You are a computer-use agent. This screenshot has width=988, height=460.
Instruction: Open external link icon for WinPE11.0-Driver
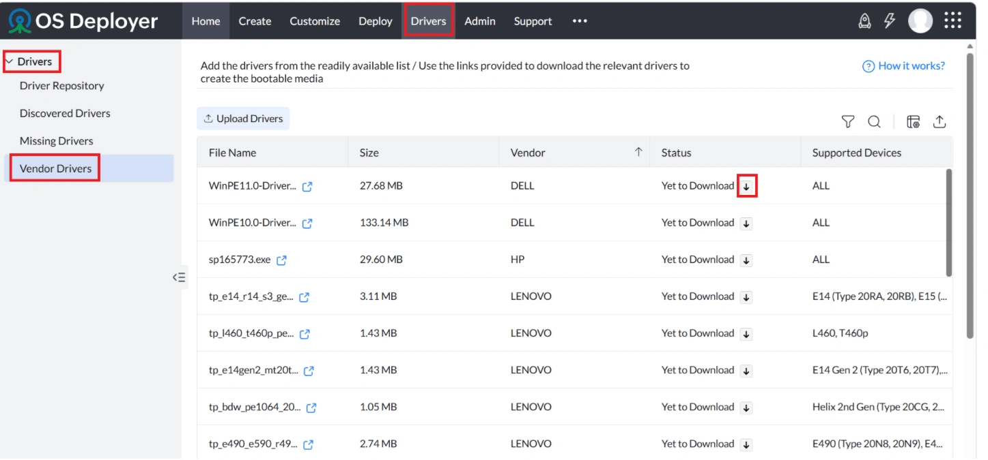click(307, 187)
